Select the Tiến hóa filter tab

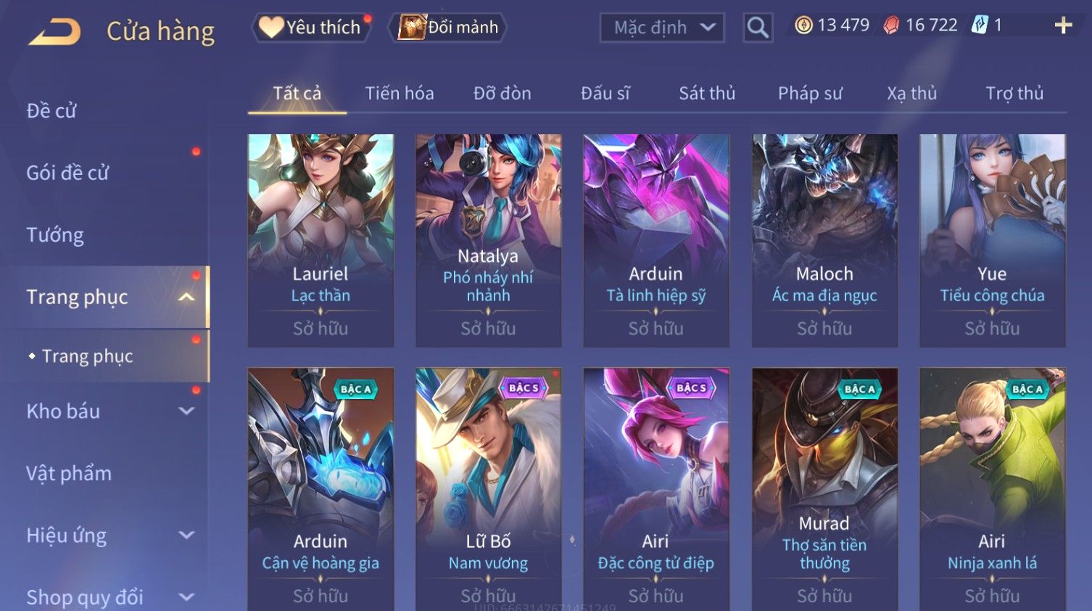[400, 94]
